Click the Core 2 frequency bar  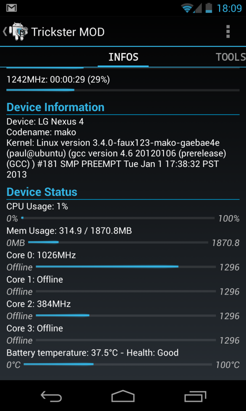[126, 316]
